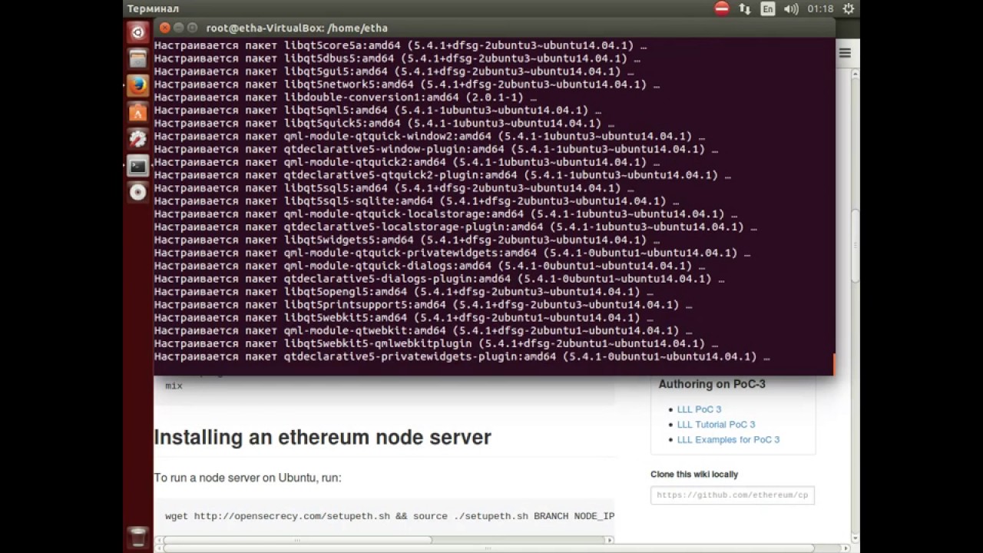Click the 'Installing an ethereum node server' heading
The image size is (983, 553).
click(323, 437)
